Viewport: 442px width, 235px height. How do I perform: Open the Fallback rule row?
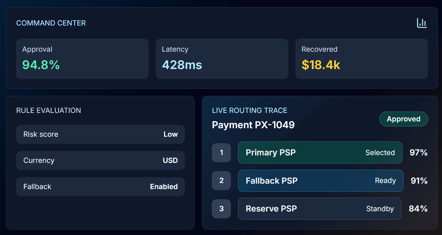(x=100, y=187)
